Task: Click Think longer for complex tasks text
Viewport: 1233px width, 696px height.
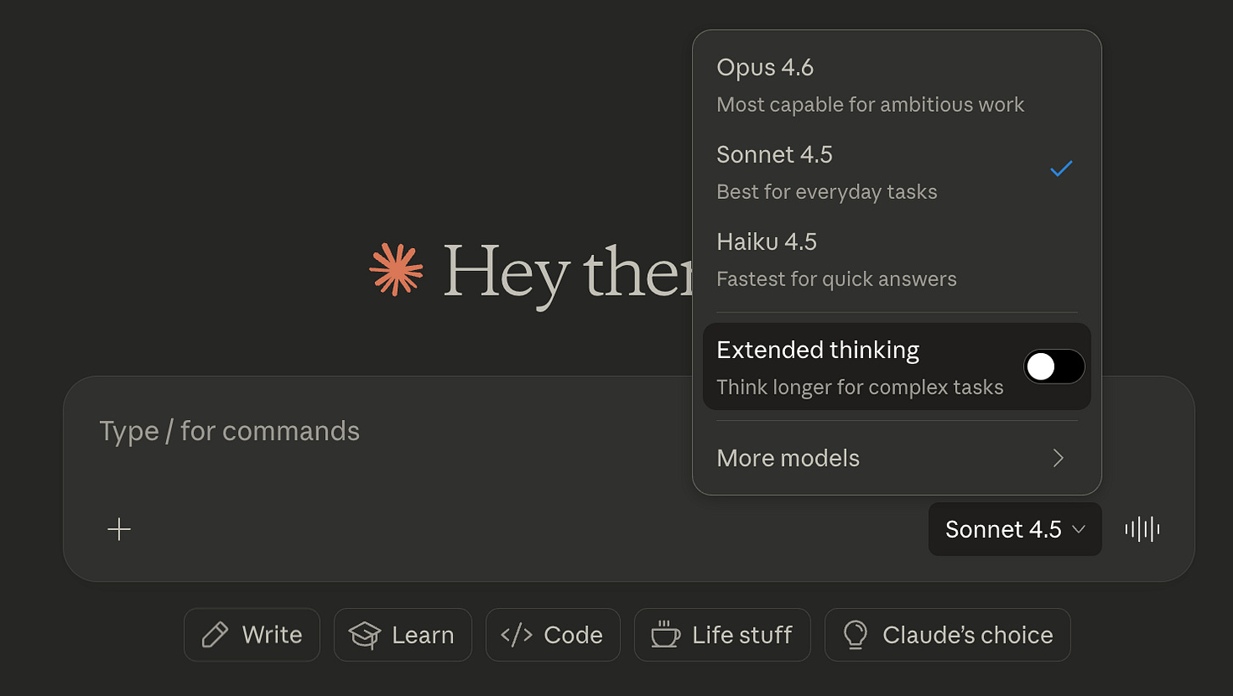Action: pyautogui.click(x=860, y=388)
